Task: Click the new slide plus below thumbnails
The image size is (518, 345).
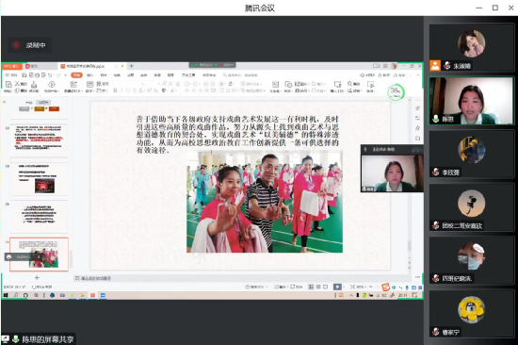Action: pos(37,277)
